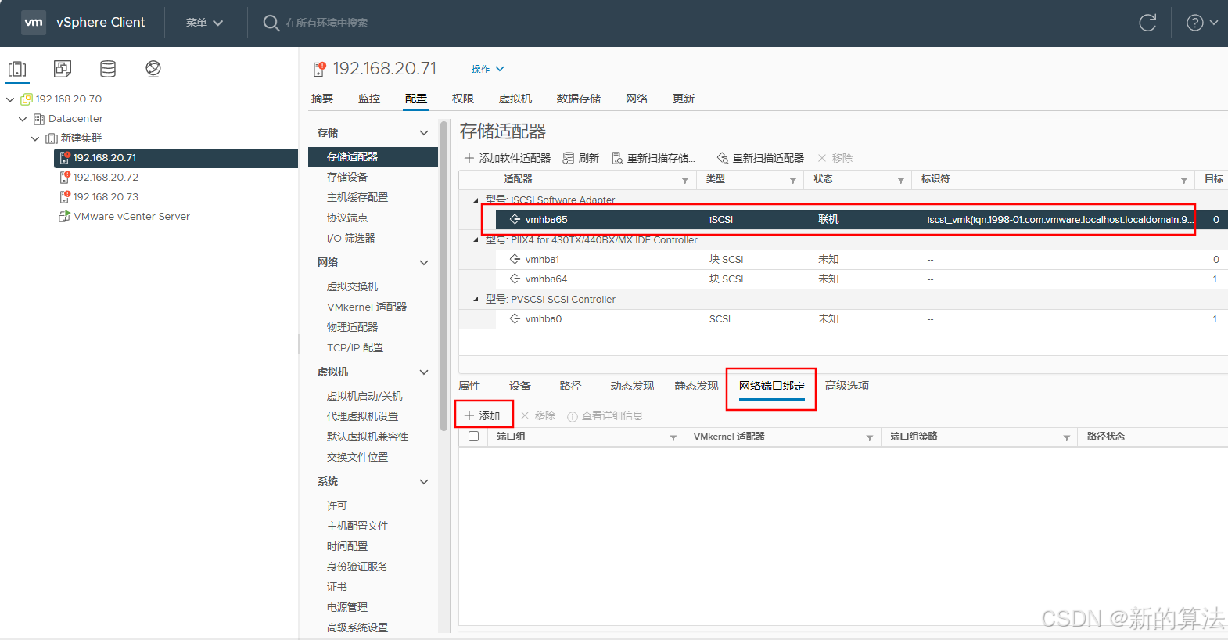Collapse the PIIX4 IDE Controller group
Screen dimensions: 1228x640
[476, 240]
